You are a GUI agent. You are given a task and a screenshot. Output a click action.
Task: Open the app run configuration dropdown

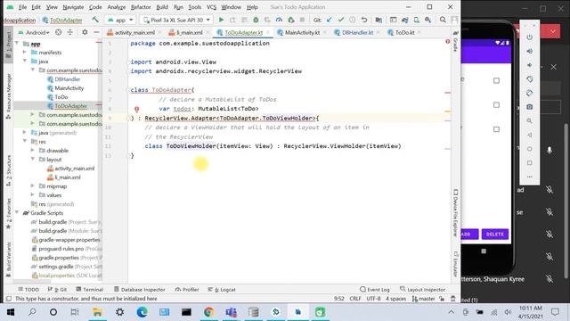(x=120, y=20)
